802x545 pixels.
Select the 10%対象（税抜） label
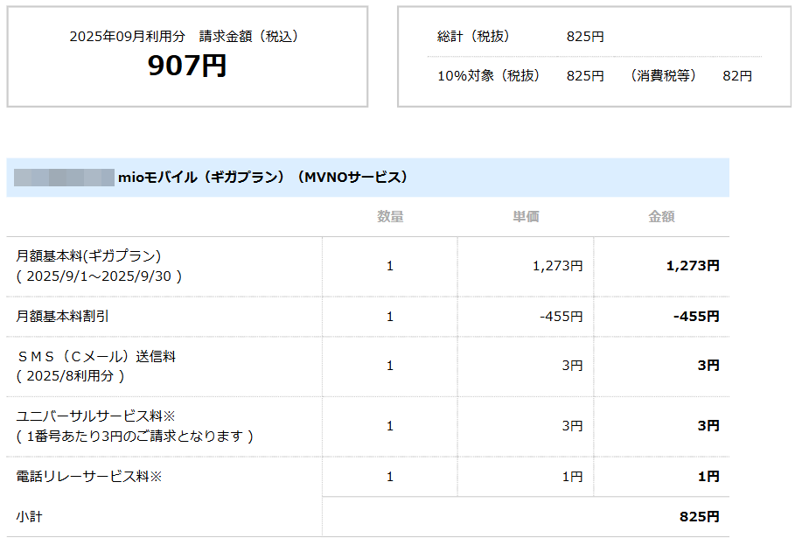point(488,76)
